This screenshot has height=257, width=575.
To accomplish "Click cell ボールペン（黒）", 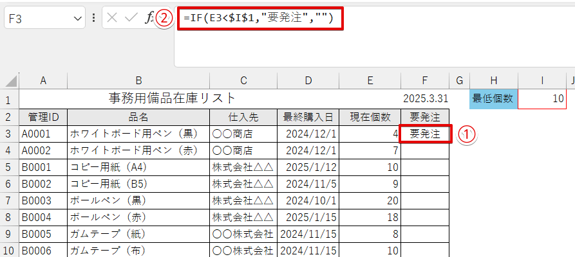I will pyautogui.click(x=138, y=200).
